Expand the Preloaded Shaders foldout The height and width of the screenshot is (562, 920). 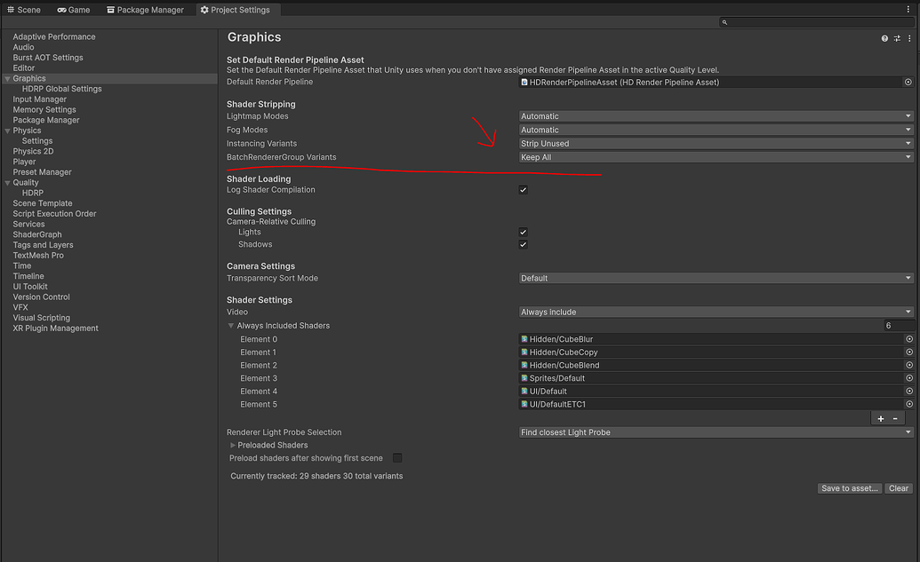(233, 445)
